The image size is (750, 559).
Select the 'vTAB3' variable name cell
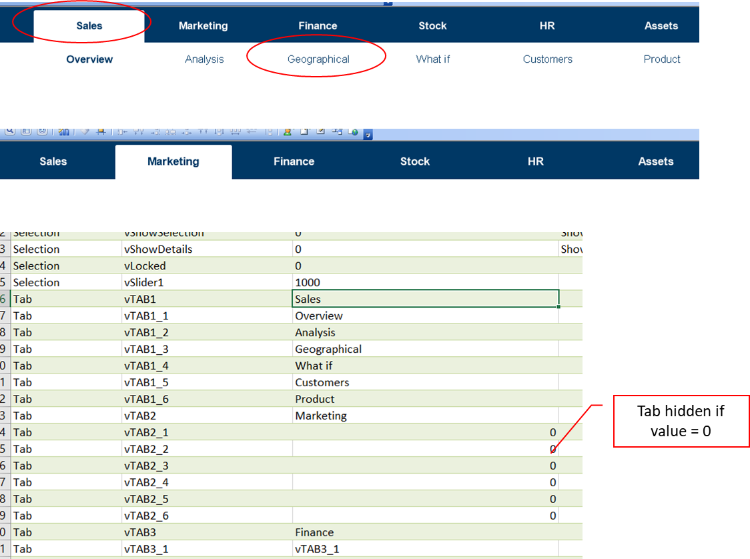pos(207,532)
